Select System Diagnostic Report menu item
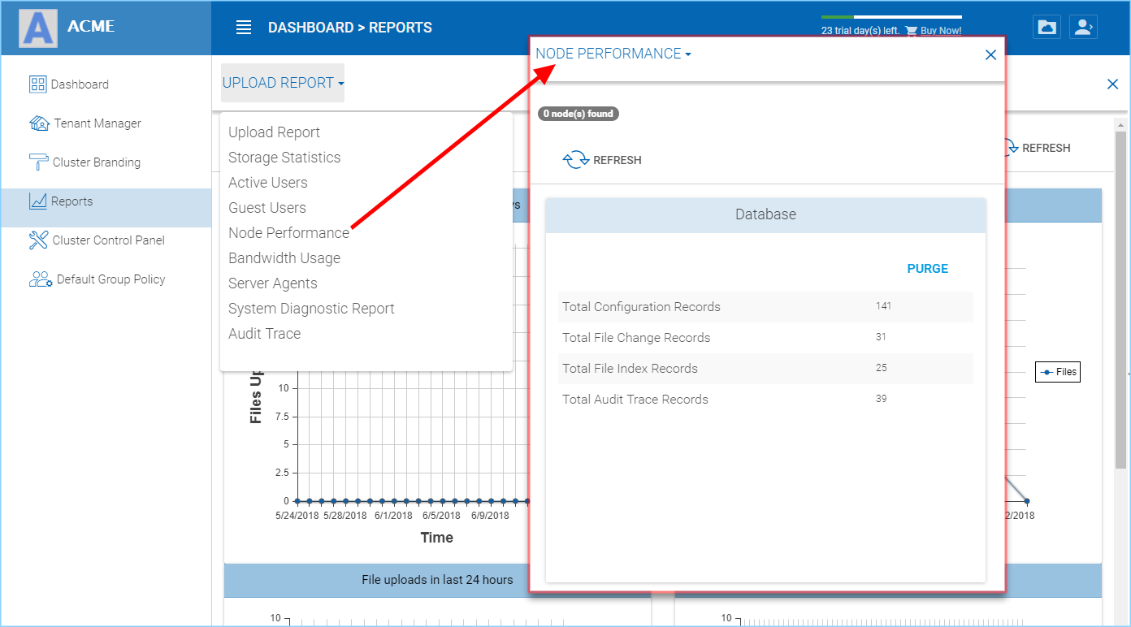This screenshot has height=627, width=1131. tap(311, 309)
